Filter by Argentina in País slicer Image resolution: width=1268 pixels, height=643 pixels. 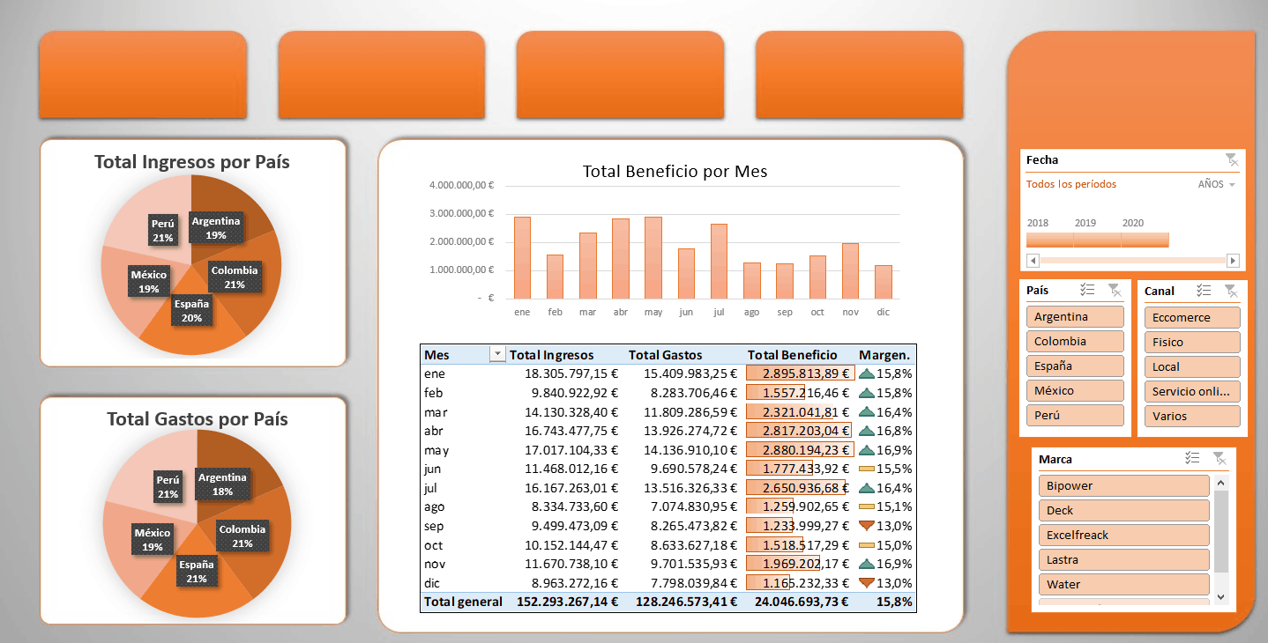coord(1075,316)
